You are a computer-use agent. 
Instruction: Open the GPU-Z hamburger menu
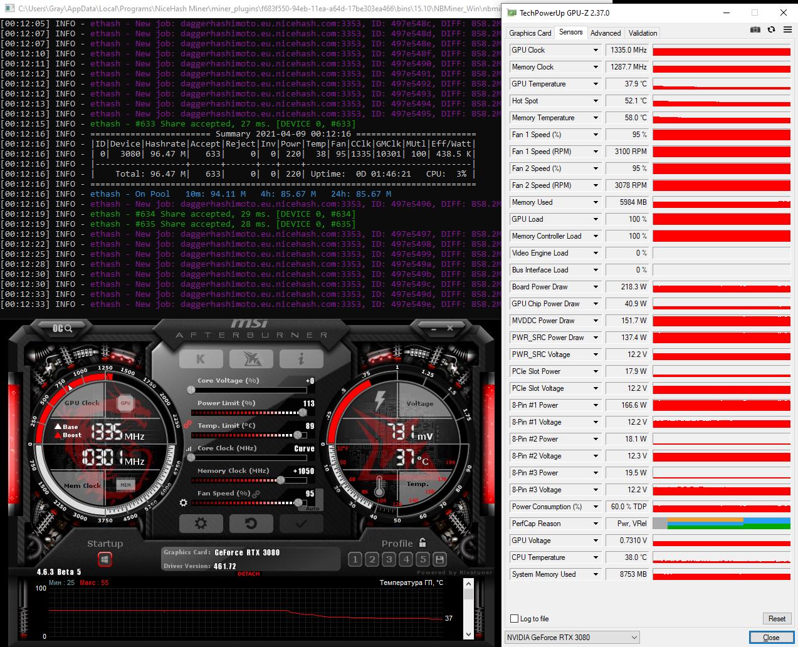point(787,29)
